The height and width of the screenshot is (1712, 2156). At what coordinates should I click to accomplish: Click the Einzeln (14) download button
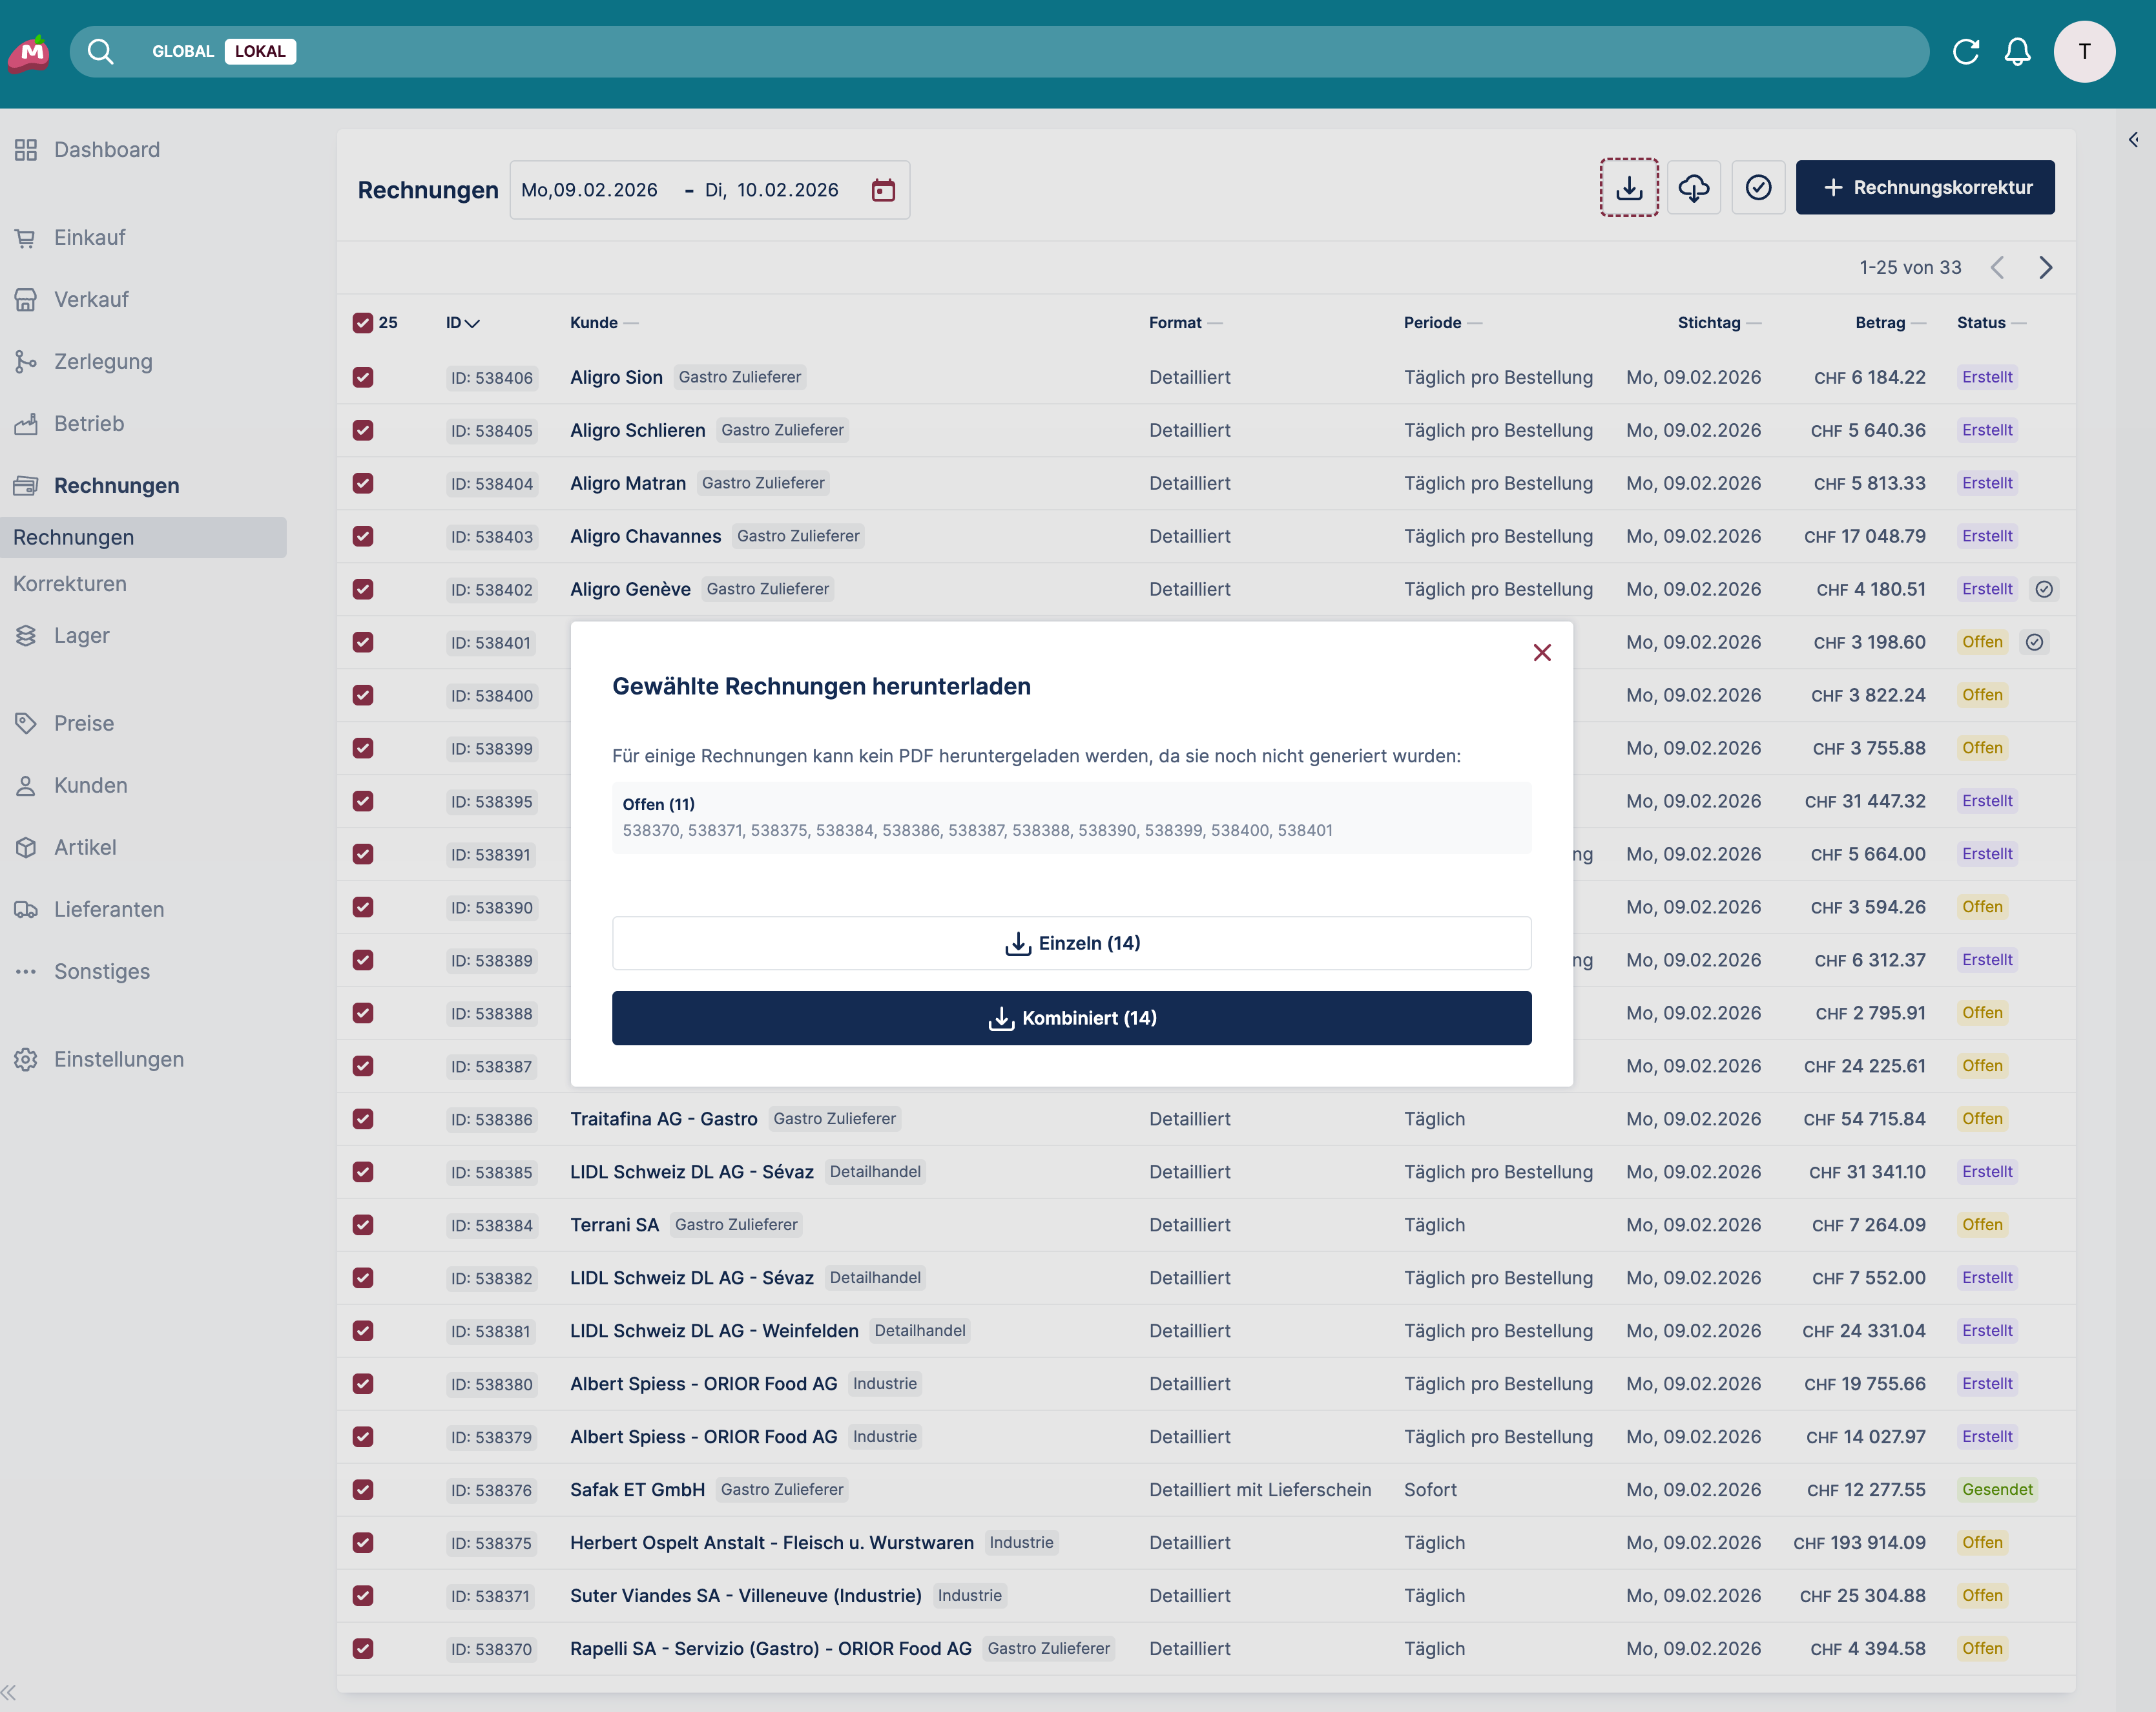(1071, 943)
